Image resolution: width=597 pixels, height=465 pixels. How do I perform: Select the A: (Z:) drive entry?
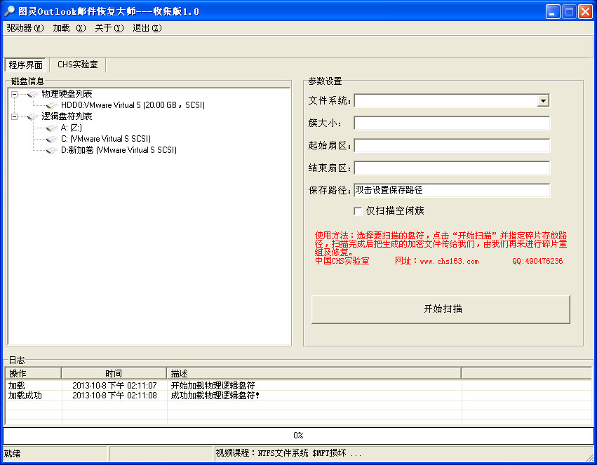point(71,128)
